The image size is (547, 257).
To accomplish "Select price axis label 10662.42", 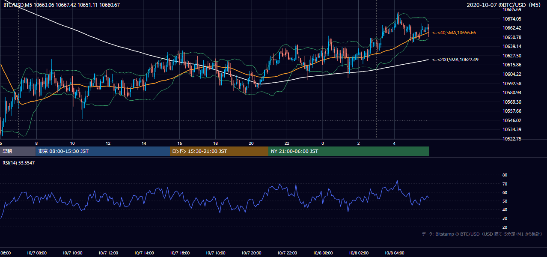I will pyautogui.click(x=512, y=28).
